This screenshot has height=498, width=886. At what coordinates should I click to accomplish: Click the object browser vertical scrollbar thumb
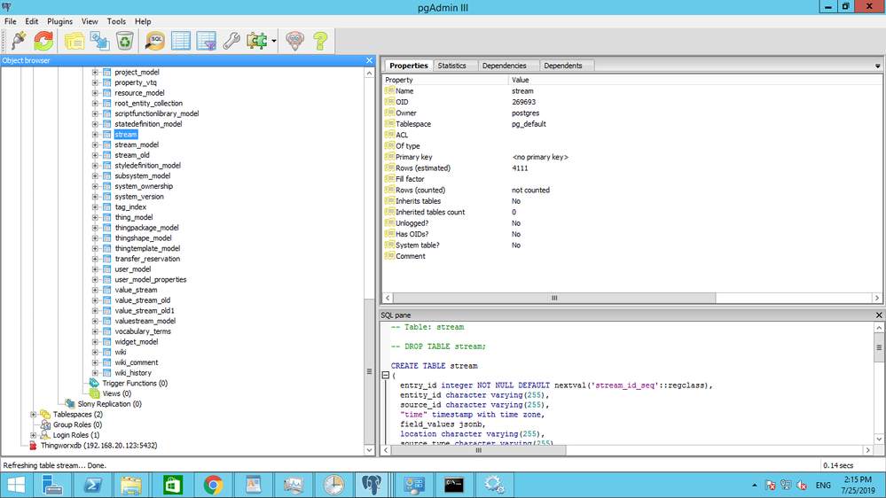[x=369, y=372]
